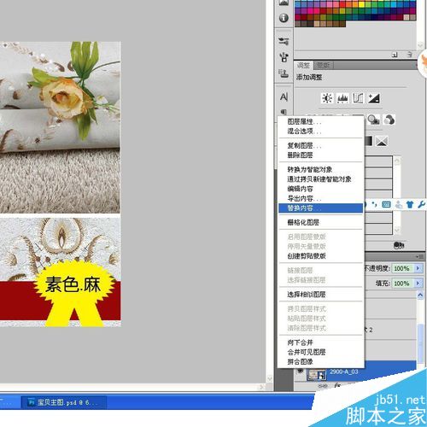Click the input method shirt skin icon

click(410, 204)
